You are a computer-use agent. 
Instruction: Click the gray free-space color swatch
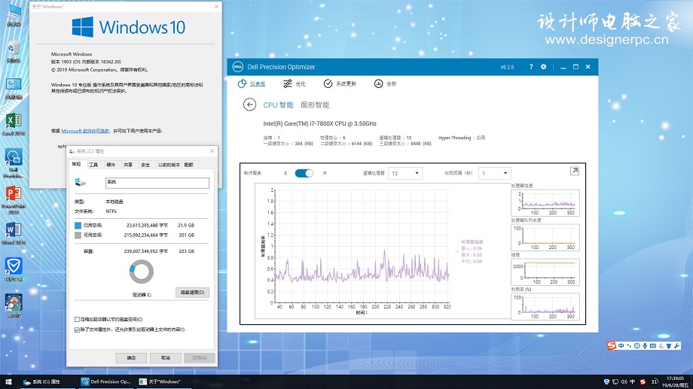(x=78, y=236)
